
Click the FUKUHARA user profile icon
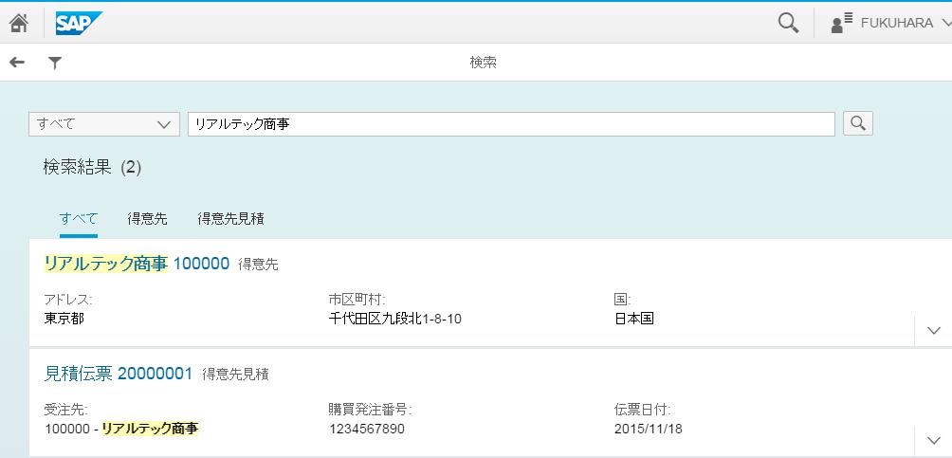[841, 24]
